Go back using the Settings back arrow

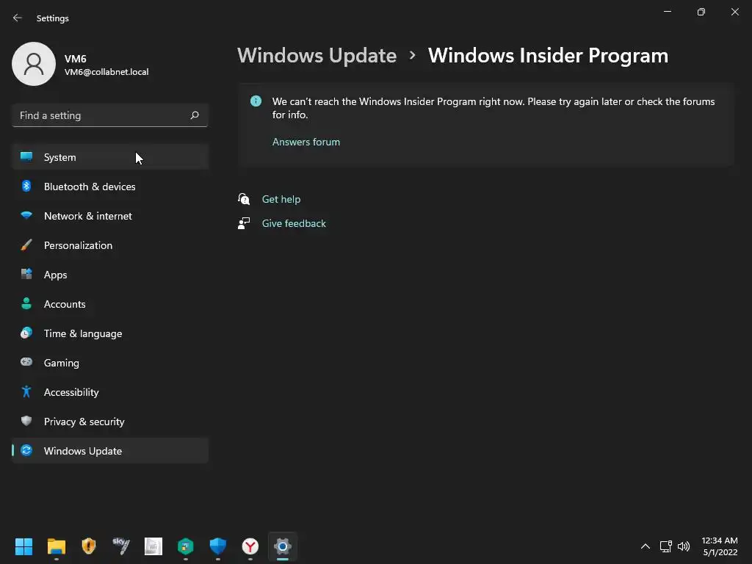(x=18, y=18)
